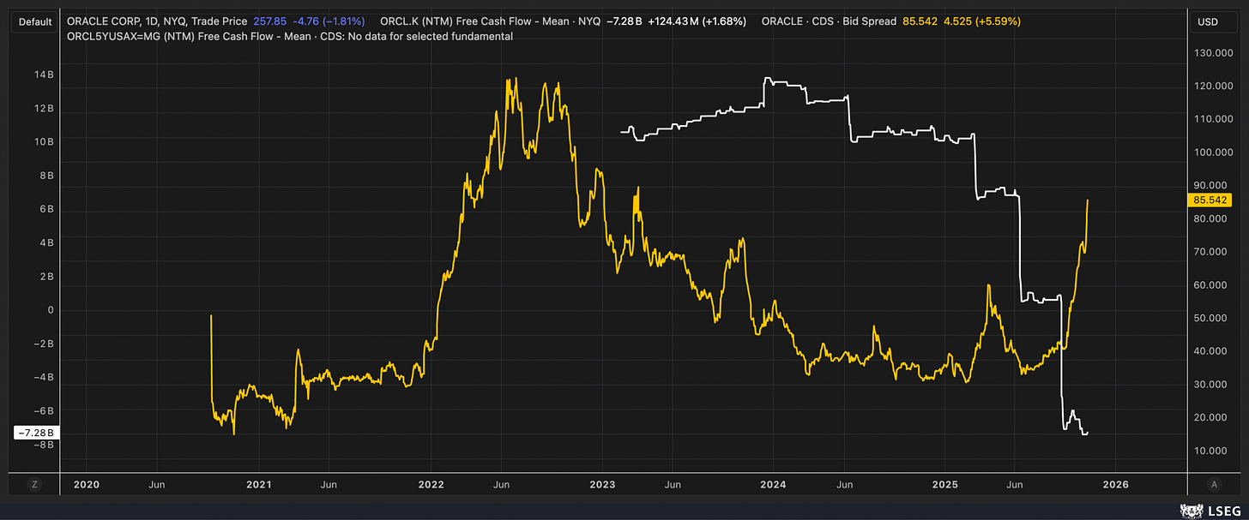Image resolution: width=1249 pixels, height=520 pixels.
Task: Click the 2026 label on time axis
Action: click(1115, 484)
